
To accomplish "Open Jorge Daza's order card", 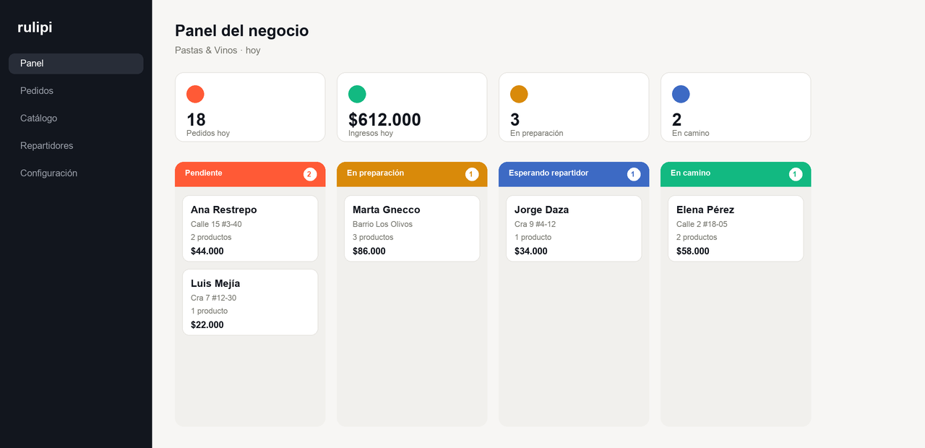I will (x=574, y=228).
